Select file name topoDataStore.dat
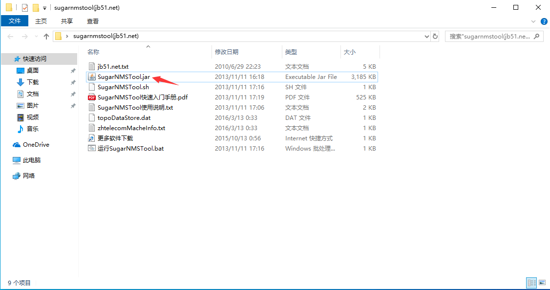 point(124,118)
